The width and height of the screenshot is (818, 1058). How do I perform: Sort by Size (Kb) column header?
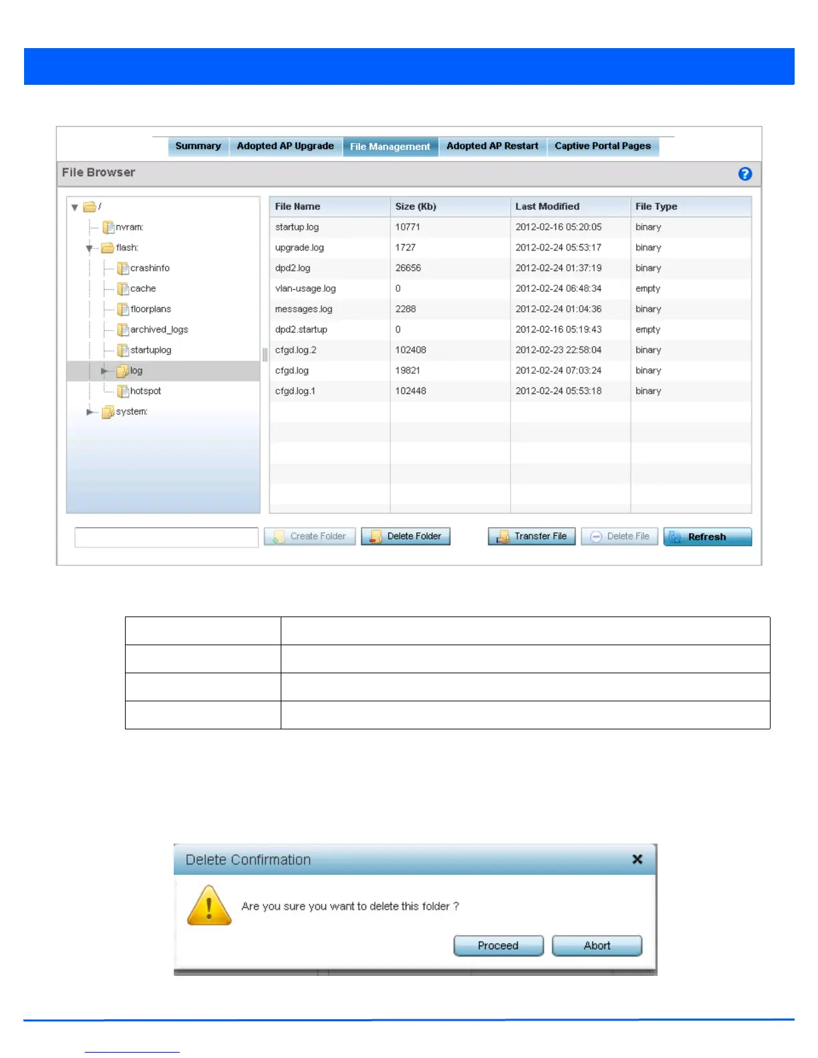(450, 207)
